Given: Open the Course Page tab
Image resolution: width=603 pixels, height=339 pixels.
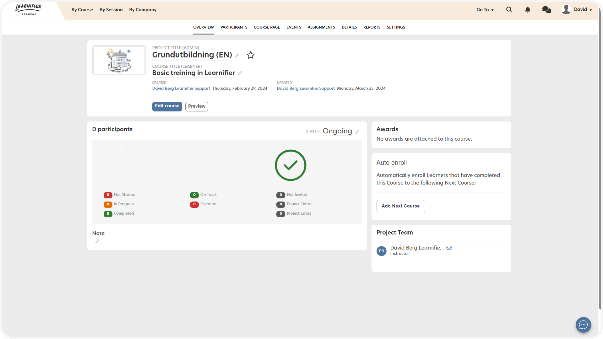Looking at the screenshot, I should pos(267,27).
